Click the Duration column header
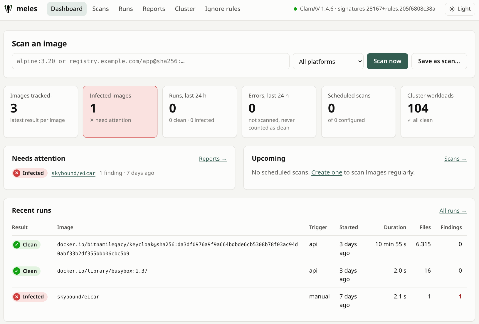The image size is (479, 324). [395, 227]
